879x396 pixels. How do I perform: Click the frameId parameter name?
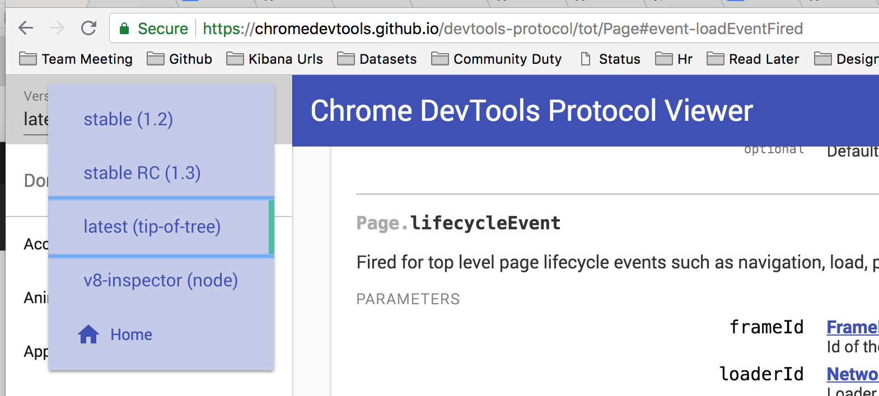pos(766,327)
